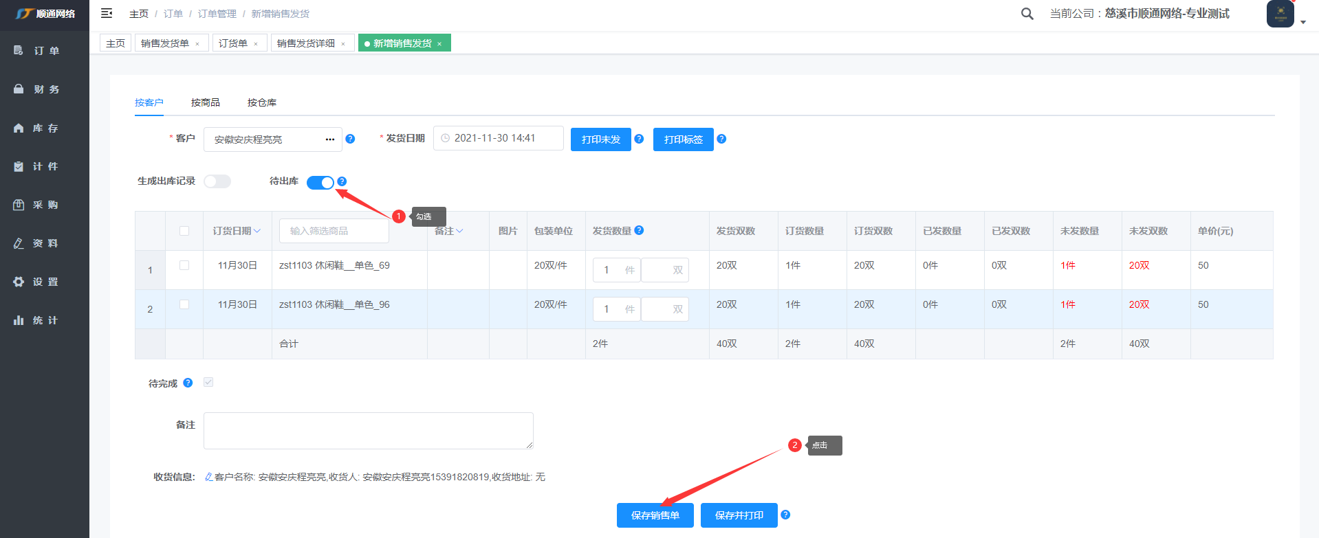This screenshot has height=538, width=1319.
Task: Click the search magnifier icon
Action: tap(1027, 14)
